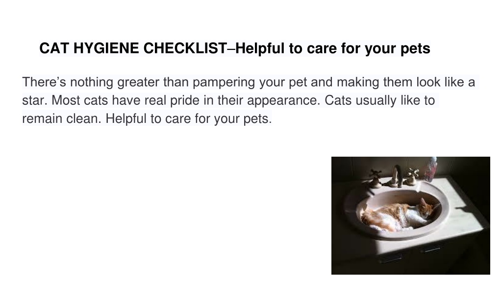
Task: Click the left drawer handle under sink
Action: pos(391,258)
